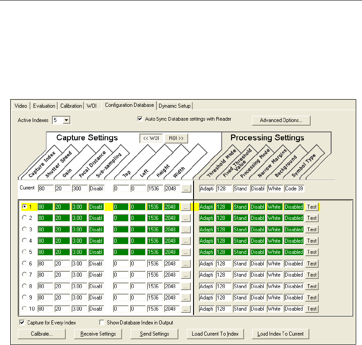Select index 8 radio button
Screen dimensions: 362x345
(x=24, y=286)
